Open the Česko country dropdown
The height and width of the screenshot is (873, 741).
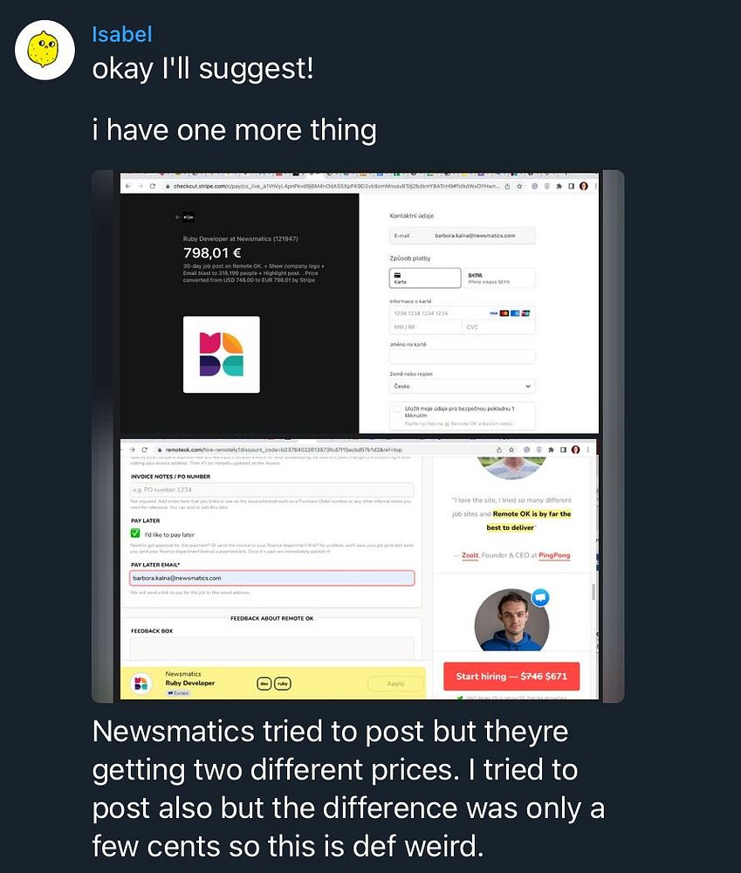tap(462, 386)
